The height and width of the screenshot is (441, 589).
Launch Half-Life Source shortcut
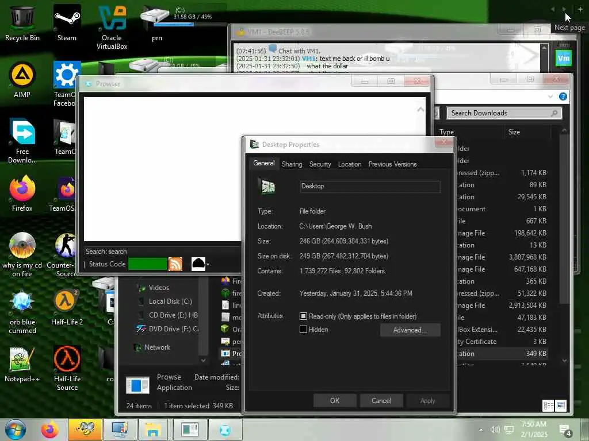(x=67, y=368)
